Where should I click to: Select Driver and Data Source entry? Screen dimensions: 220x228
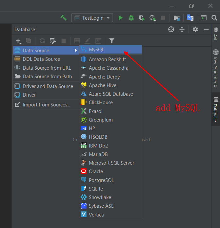pyautogui.click(x=46, y=86)
